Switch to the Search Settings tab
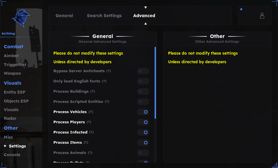 104,16
